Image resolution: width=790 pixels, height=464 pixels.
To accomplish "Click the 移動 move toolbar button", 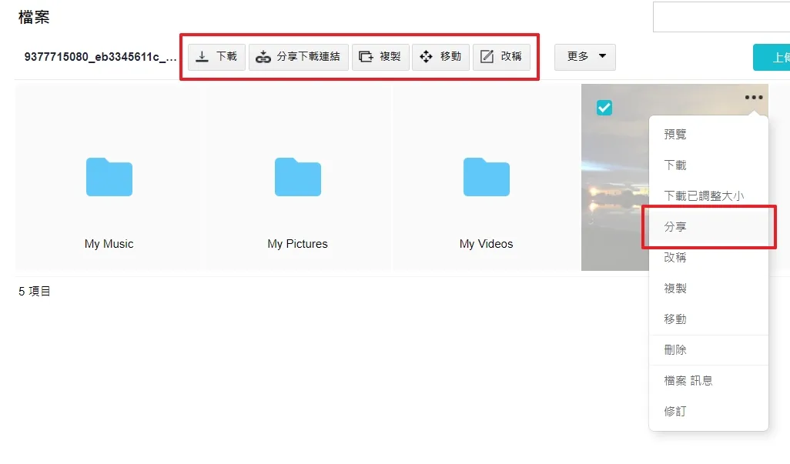I will pos(441,56).
